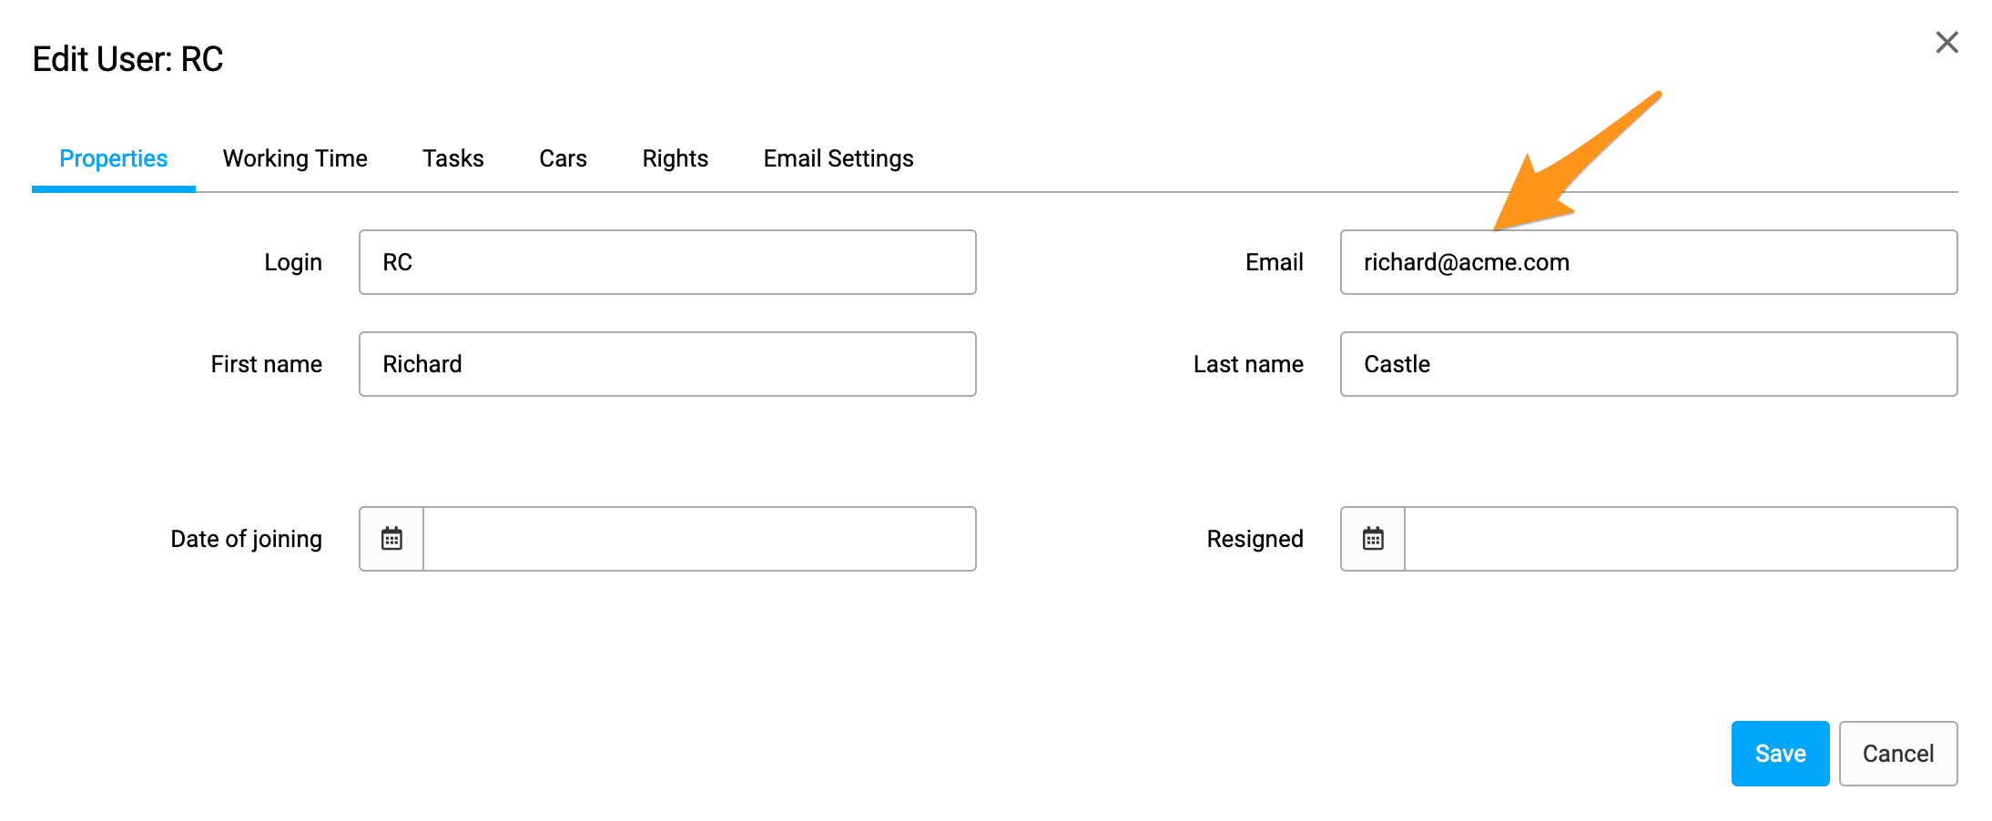1992x821 pixels.
Task: Click the Resigned label
Action: click(x=1255, y=539)
